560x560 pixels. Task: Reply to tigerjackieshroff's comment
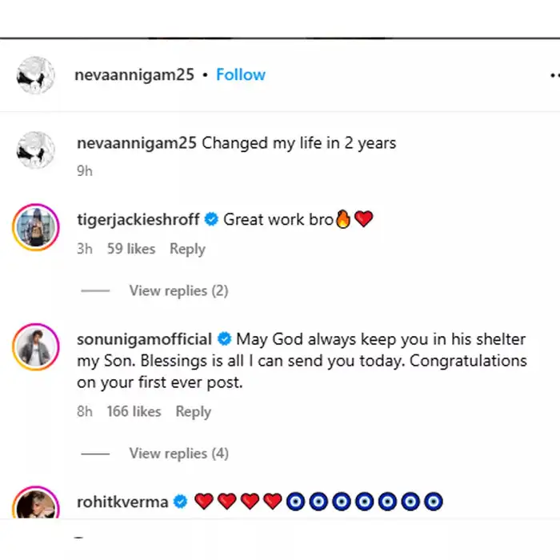tap(187, 249)
